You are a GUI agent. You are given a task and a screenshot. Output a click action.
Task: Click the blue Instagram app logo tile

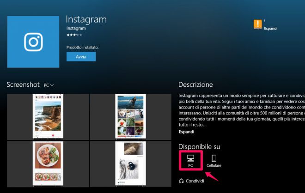[33, 42]
